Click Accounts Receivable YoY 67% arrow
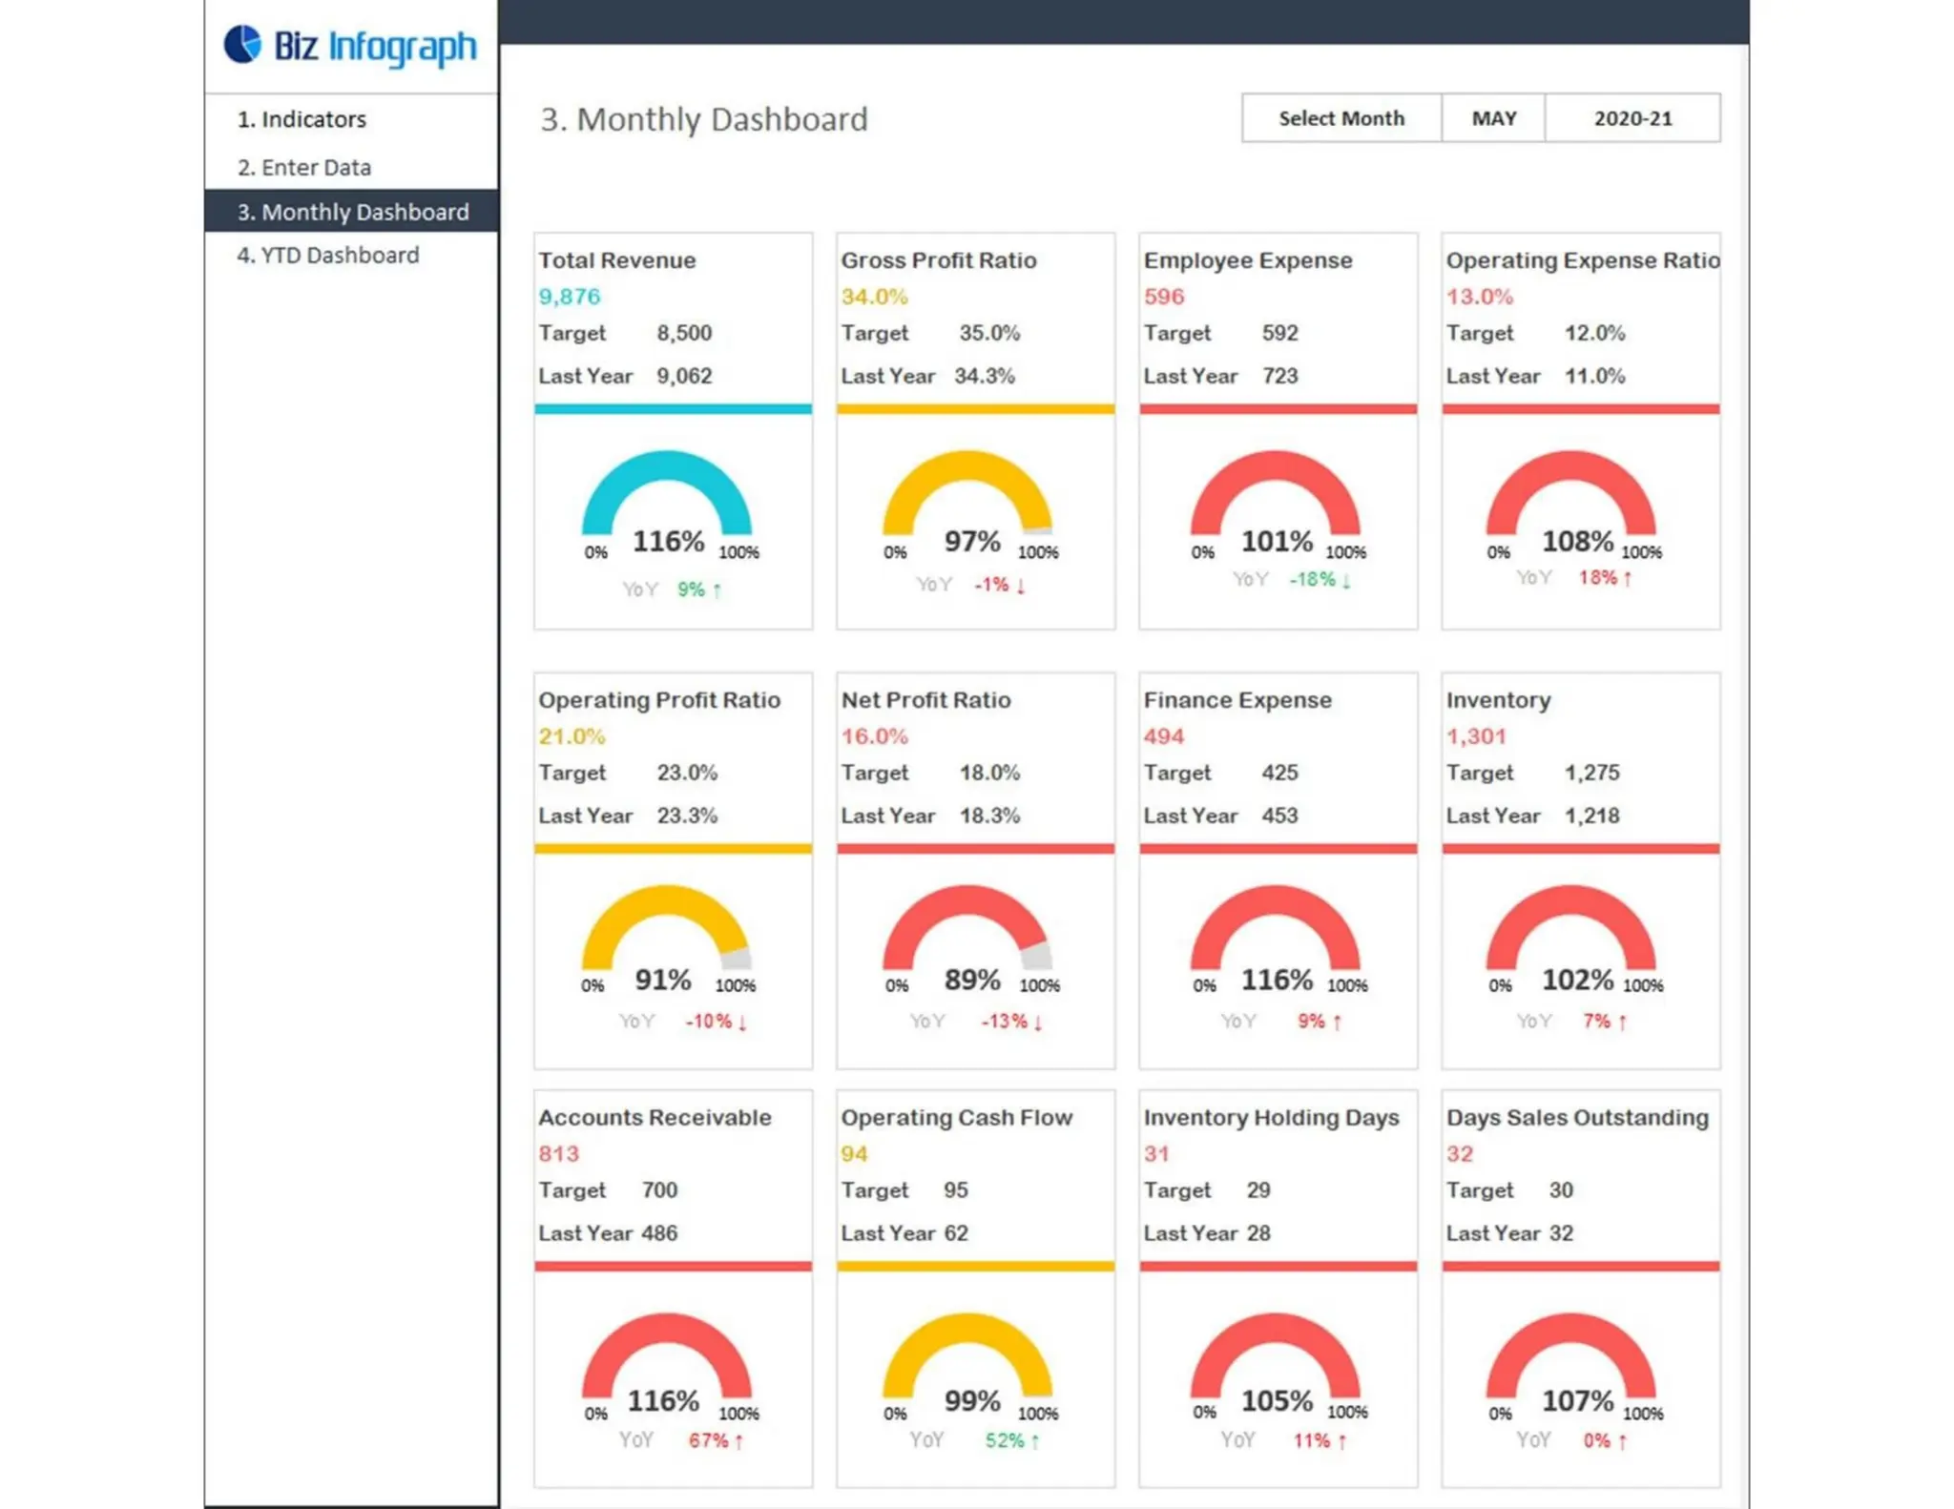 pyautogui.click(x=738, y=1441)
